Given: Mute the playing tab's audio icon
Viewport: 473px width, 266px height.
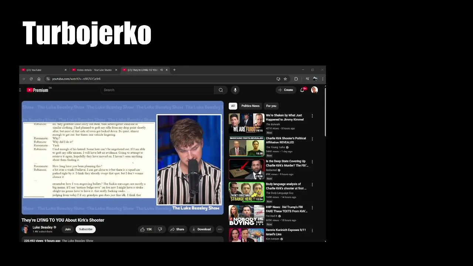Looking at the screenshot, I should pos(161,70).
